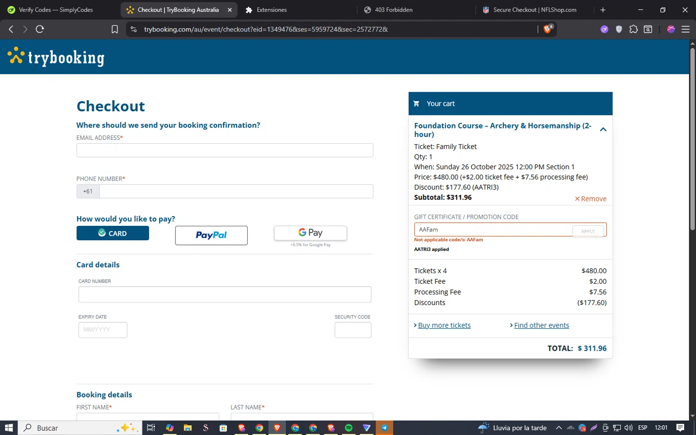Follow the Buy more tickets link
696x435 pixels.
(444, 325)
